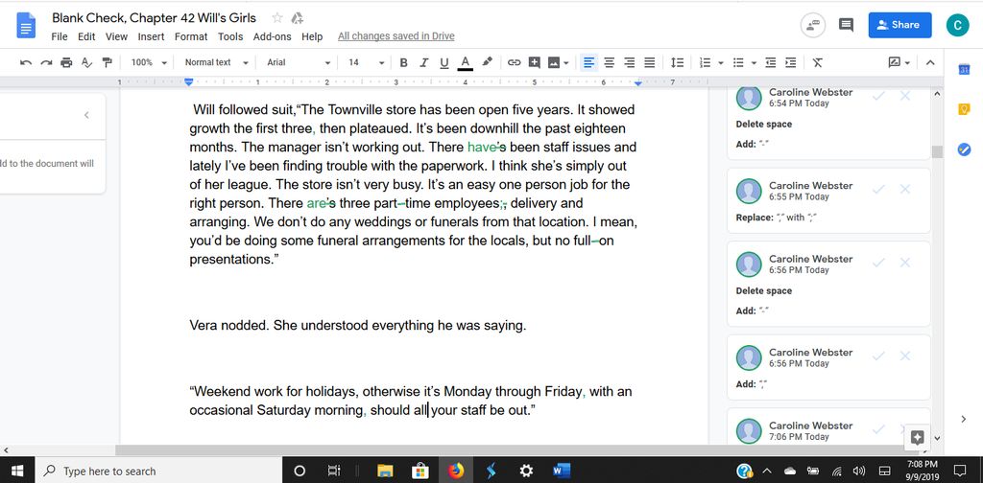
Task: Insert a link with the chain icon
Action: 514,62
